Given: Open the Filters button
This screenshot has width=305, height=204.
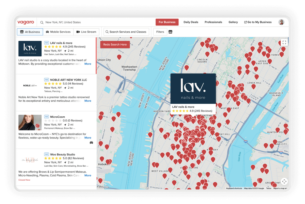Looking at the screenshot, I should pyautogui.click(x=160, y=32).
